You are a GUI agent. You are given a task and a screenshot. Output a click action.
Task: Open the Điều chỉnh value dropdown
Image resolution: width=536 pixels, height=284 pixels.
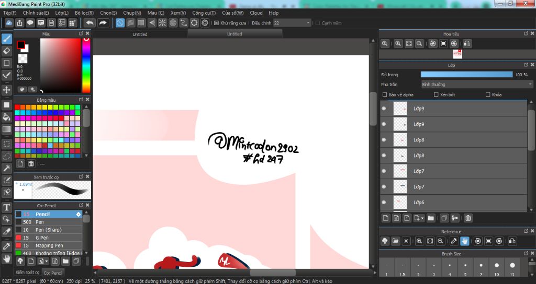click(x=292, y=23)
